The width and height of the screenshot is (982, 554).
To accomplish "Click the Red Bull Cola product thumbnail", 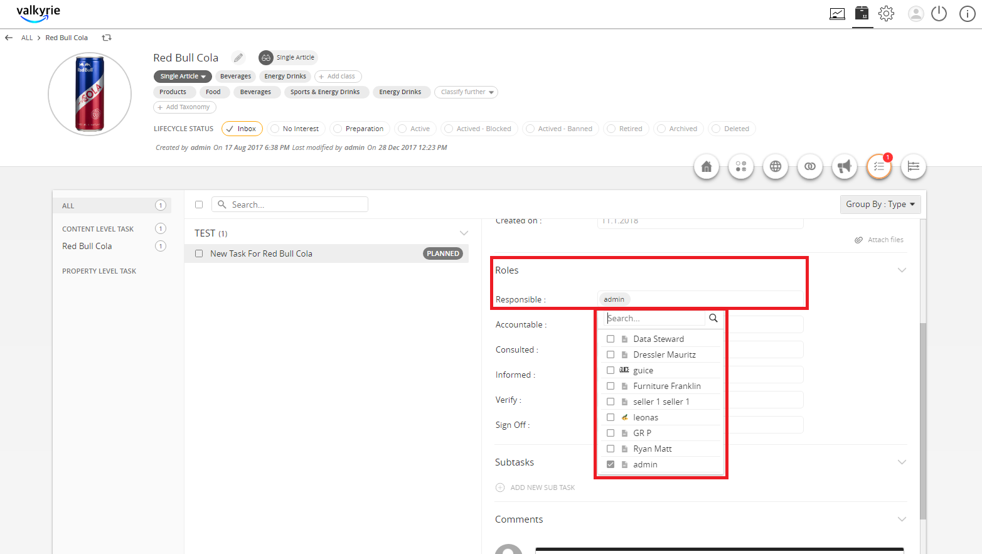I will pos(90,94).
